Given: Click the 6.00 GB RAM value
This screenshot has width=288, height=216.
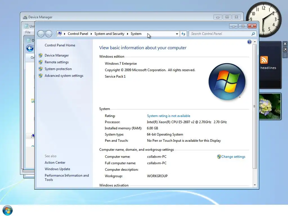Looking at the screenshot, I should 152,128.
